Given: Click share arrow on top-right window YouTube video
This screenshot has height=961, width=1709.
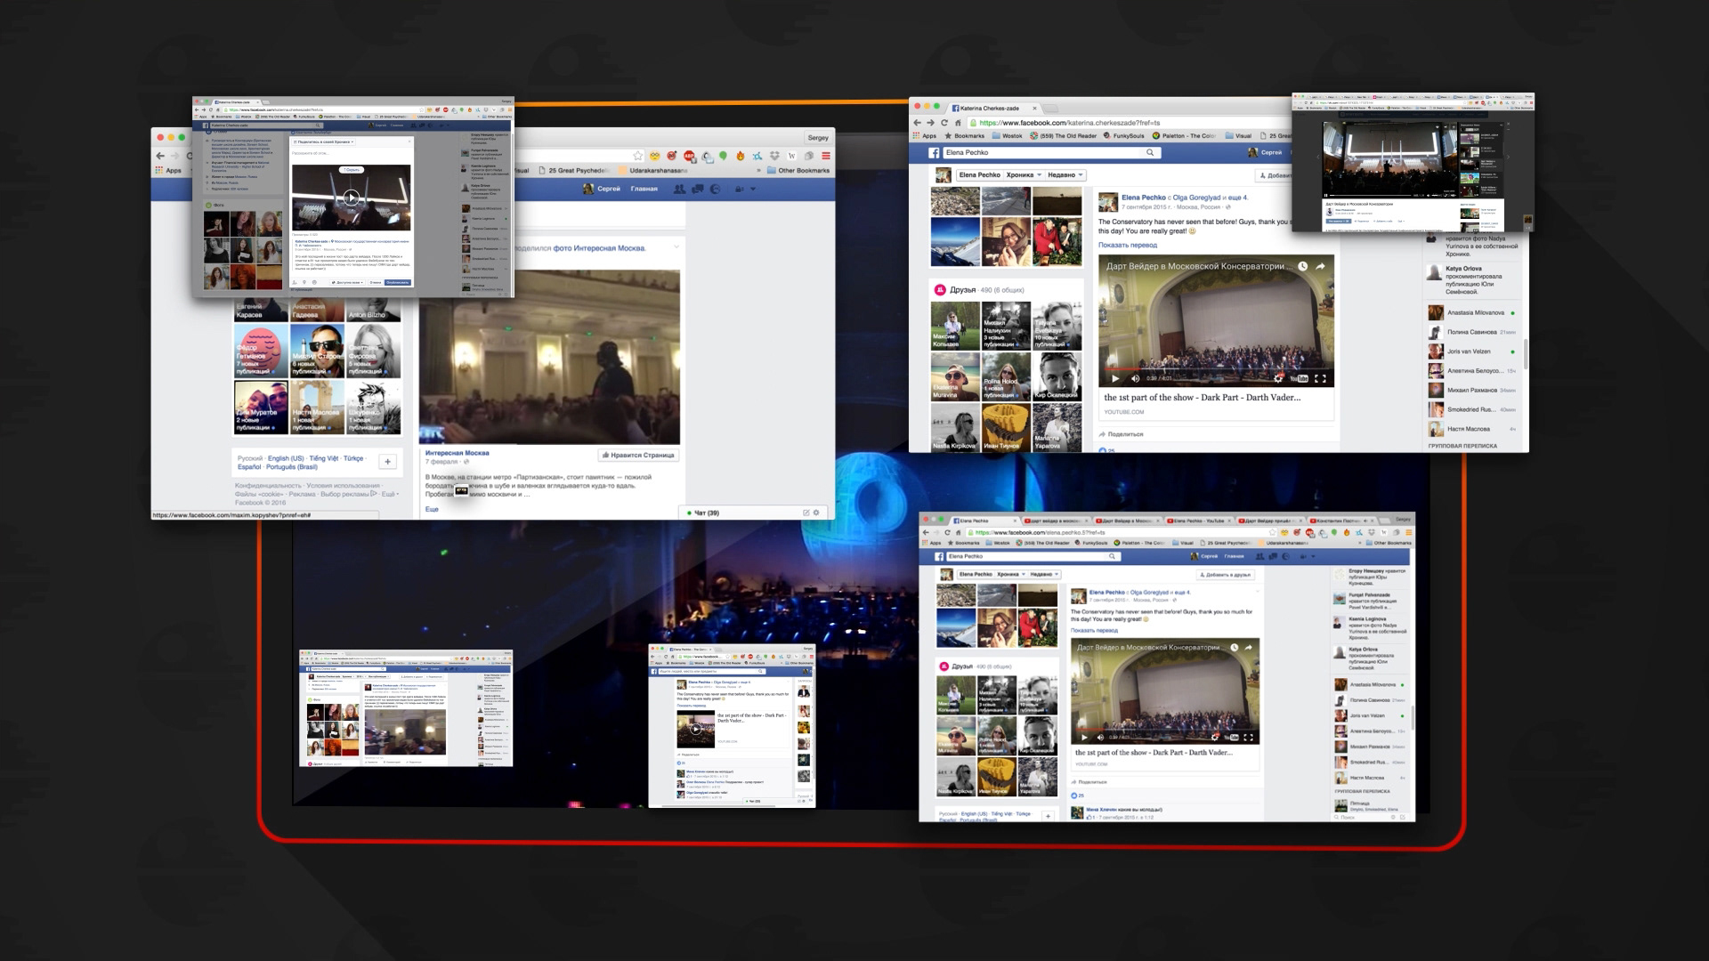Looking at the screenshot, I should click(x=1321, y=266).
